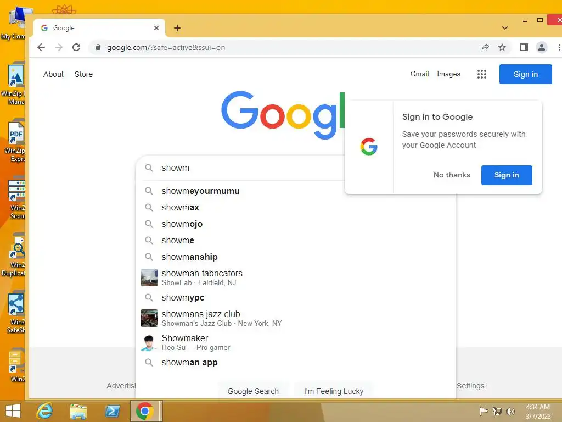Screen dimensions: 562x422
Task: Click the Chrome taskbar icon
Action: click(x=145, y=411)
